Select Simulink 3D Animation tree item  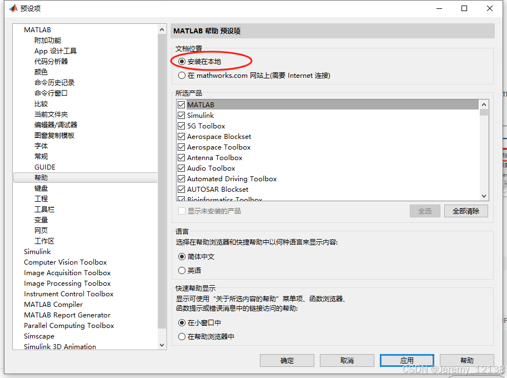[x=60, y=346]
